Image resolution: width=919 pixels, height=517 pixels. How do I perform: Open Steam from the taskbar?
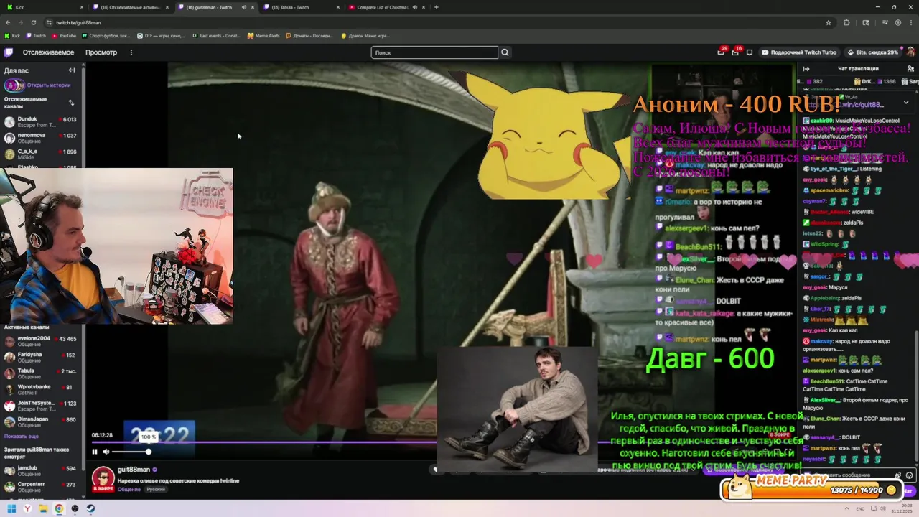(90, 508)
